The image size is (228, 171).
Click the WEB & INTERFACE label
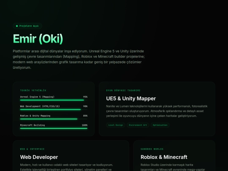32,149
